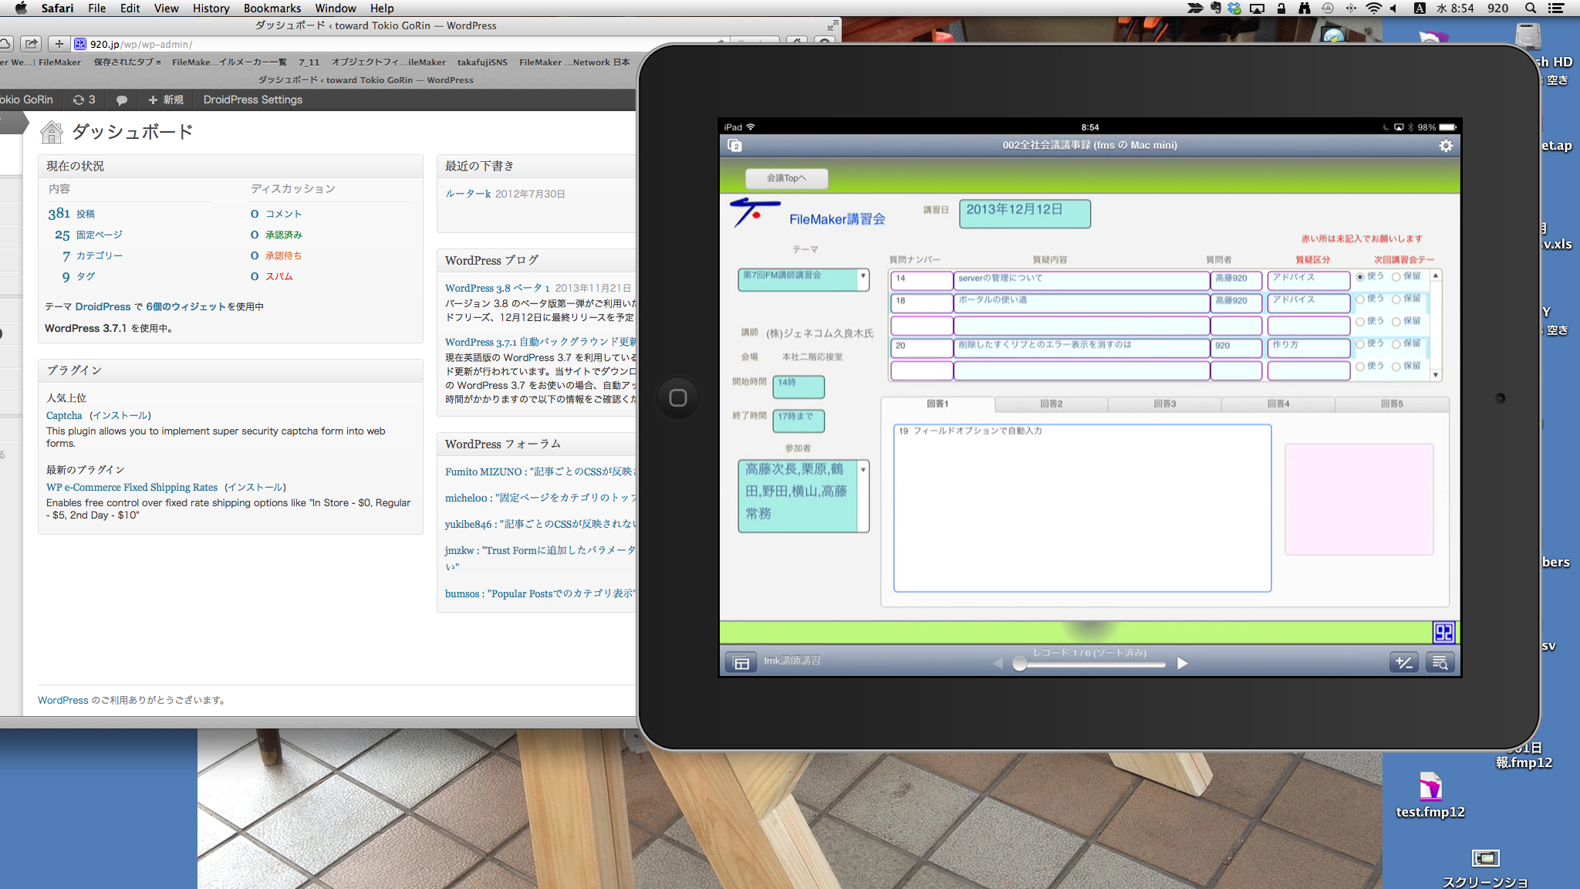The height and width of the screenshot is (889, 1580).
Task: Open the 投稿 posts link
Action: coord(86,215)
